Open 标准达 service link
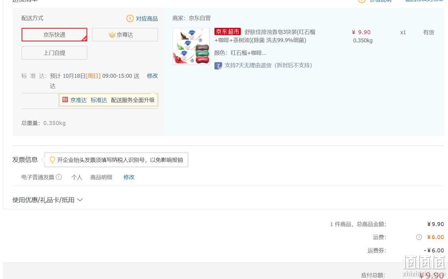Viewport: 448px width, 279px height. [x=99, y=100]
